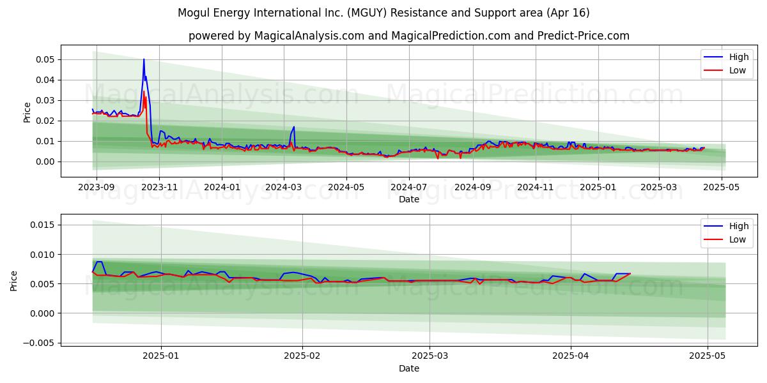Click the '0.02' y-axis value on the top chart
The height and width of the screenshot is (383, 767).
(47, 121)
